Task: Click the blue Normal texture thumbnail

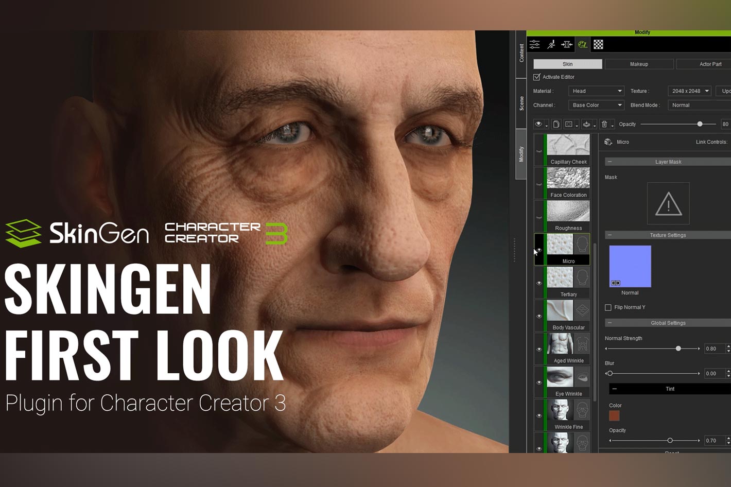Action: coord(630,266)
